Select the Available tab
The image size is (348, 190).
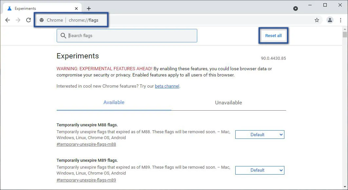(x=114, y=102)
